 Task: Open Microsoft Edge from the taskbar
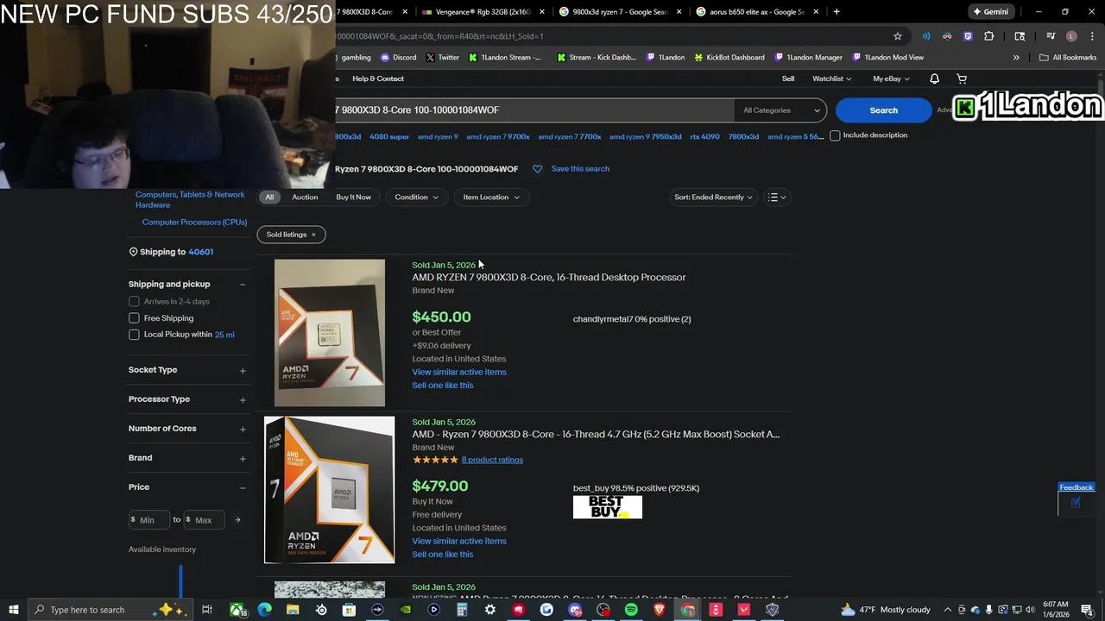pos(264,610)
